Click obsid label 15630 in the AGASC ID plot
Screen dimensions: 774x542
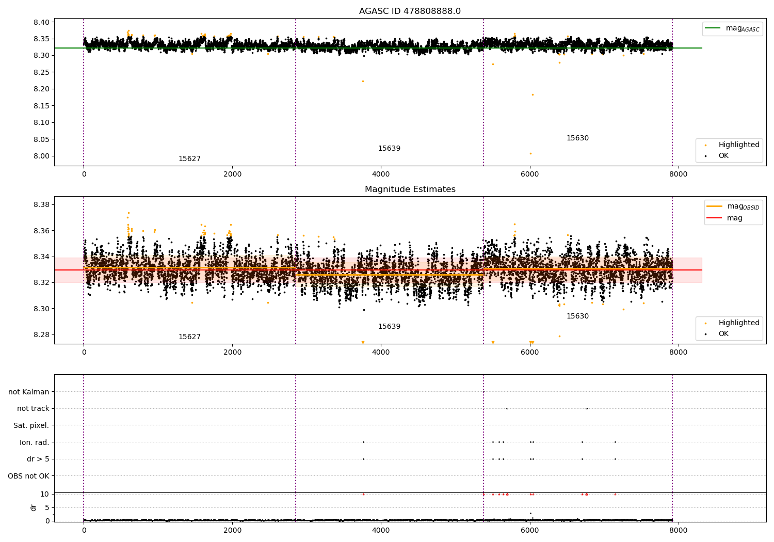(577, 138)
